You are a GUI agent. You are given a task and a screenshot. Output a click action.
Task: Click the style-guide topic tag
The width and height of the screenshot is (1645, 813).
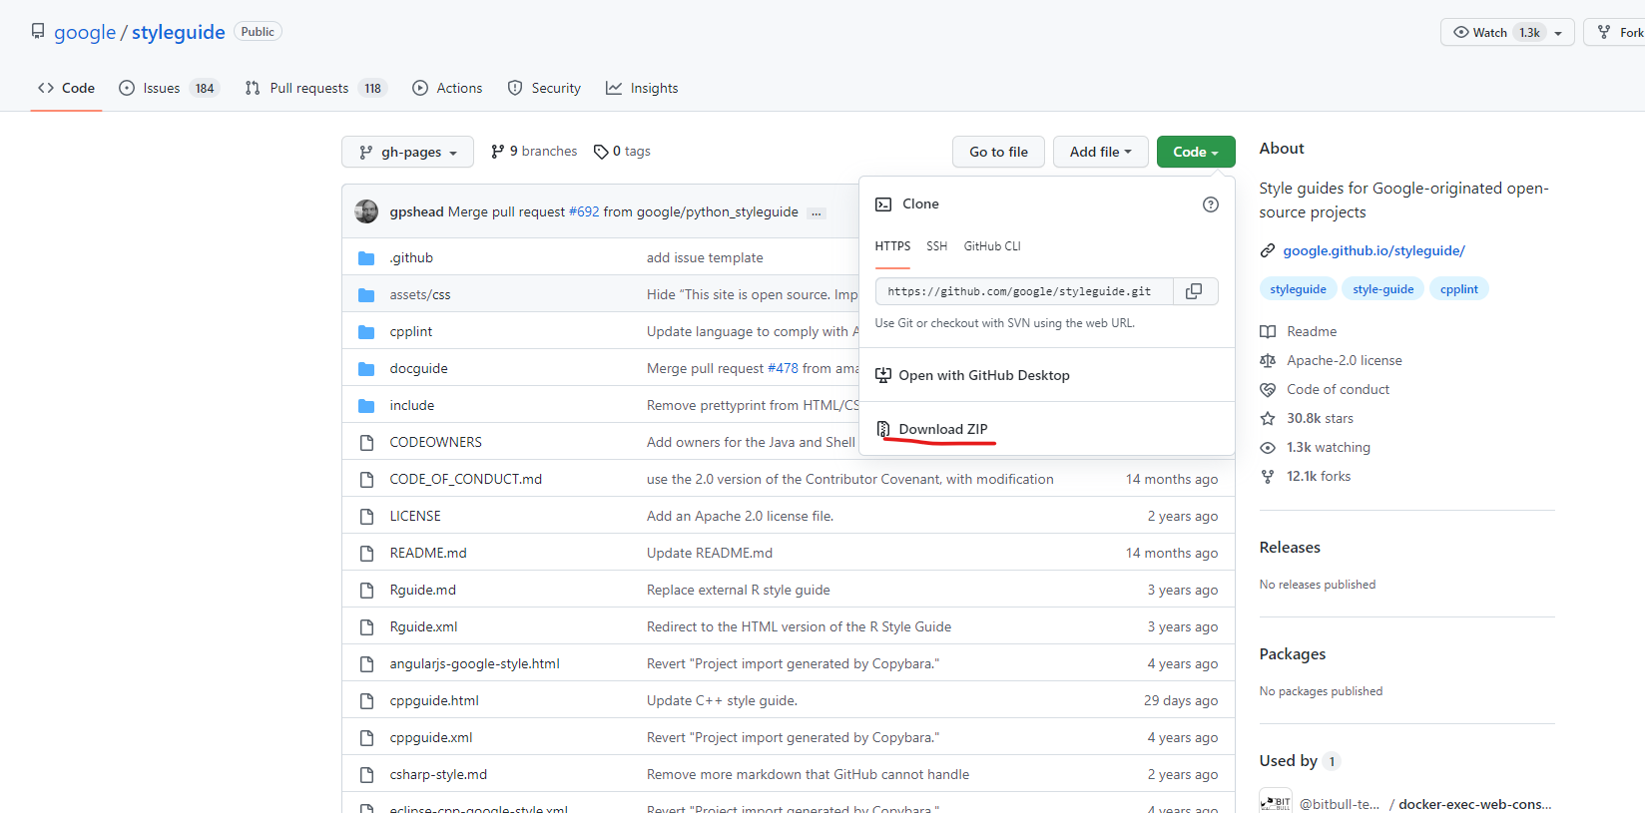[x=1382, y=289]
